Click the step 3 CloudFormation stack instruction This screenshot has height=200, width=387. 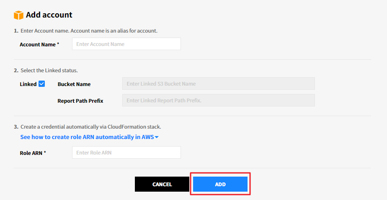(90, 127)
